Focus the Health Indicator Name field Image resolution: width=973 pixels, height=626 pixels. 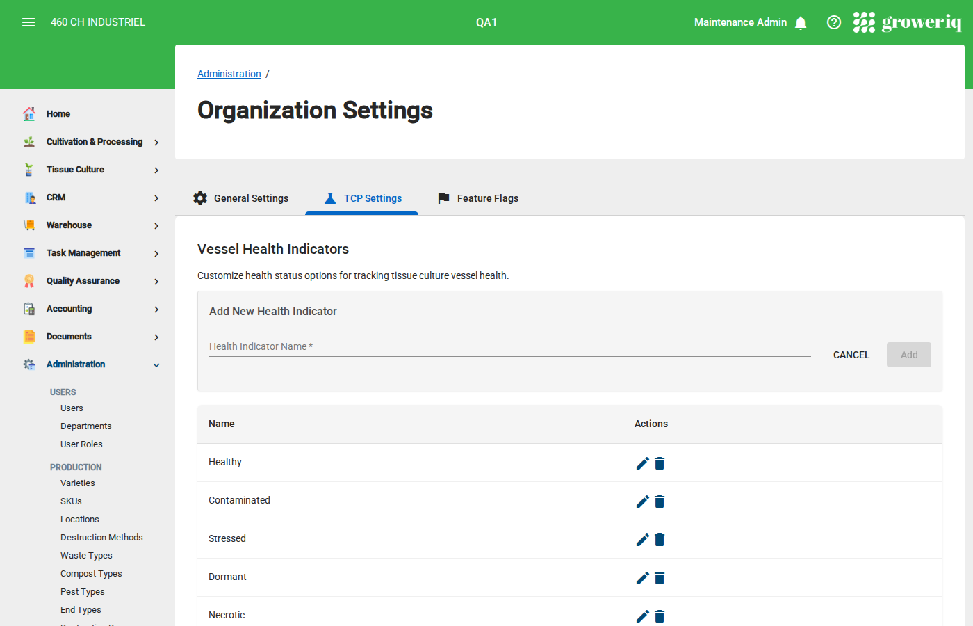[509, 347]
